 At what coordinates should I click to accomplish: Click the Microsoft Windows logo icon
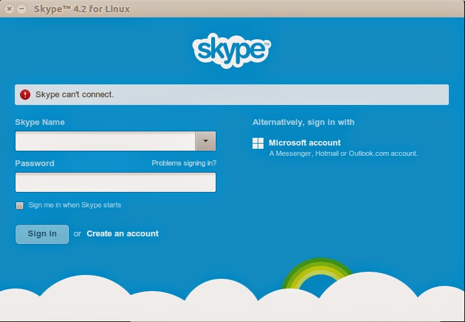point(258,143)
